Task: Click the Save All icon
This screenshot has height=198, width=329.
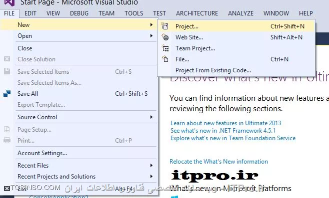Action: (x=7, y=93)
